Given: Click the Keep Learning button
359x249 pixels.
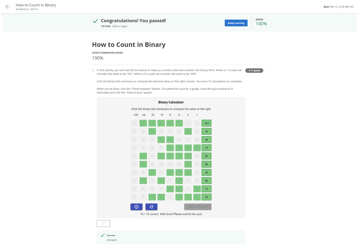Looking at the screenshot, I should pos(236,23).
